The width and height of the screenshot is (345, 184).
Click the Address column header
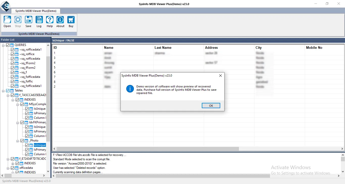click(229, 48)
